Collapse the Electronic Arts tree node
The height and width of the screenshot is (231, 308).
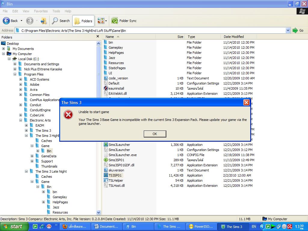click(21, 120)
